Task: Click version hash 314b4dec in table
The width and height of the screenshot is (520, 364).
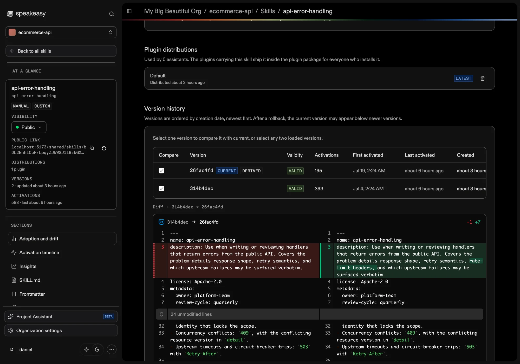Action: (x=201, y=188)
